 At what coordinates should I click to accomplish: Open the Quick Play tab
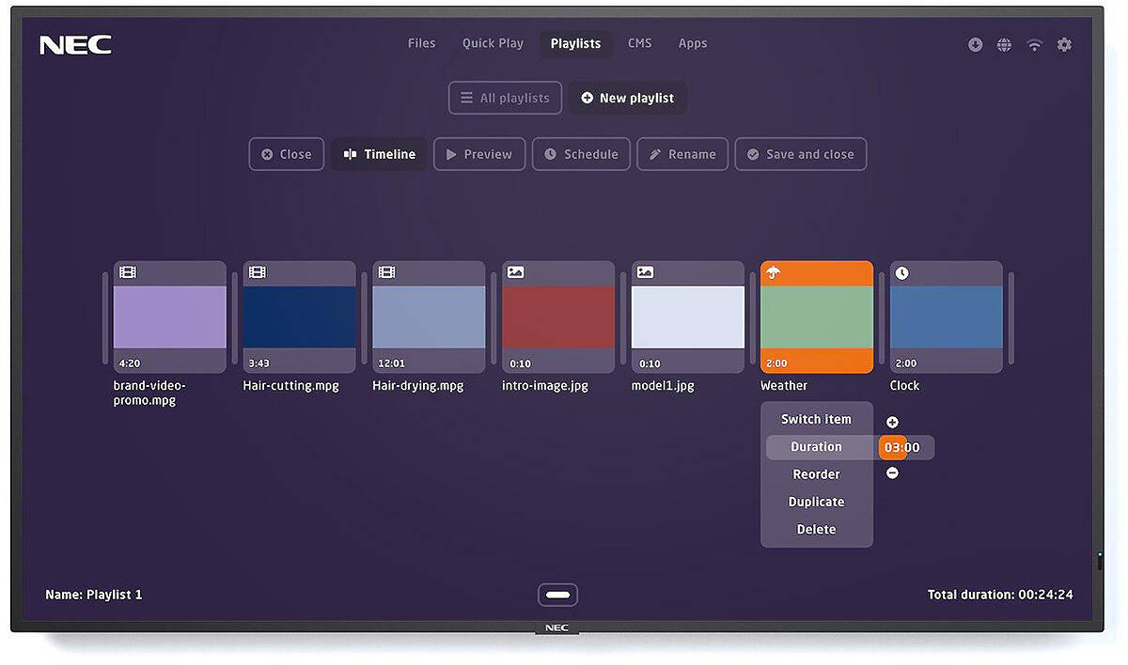coord(493,43)
